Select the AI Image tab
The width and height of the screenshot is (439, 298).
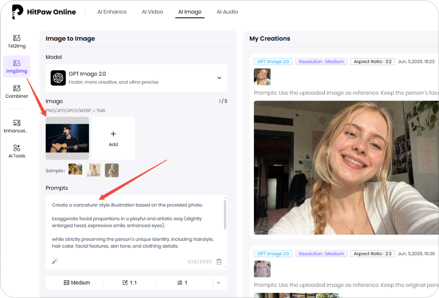coord(190,12)
